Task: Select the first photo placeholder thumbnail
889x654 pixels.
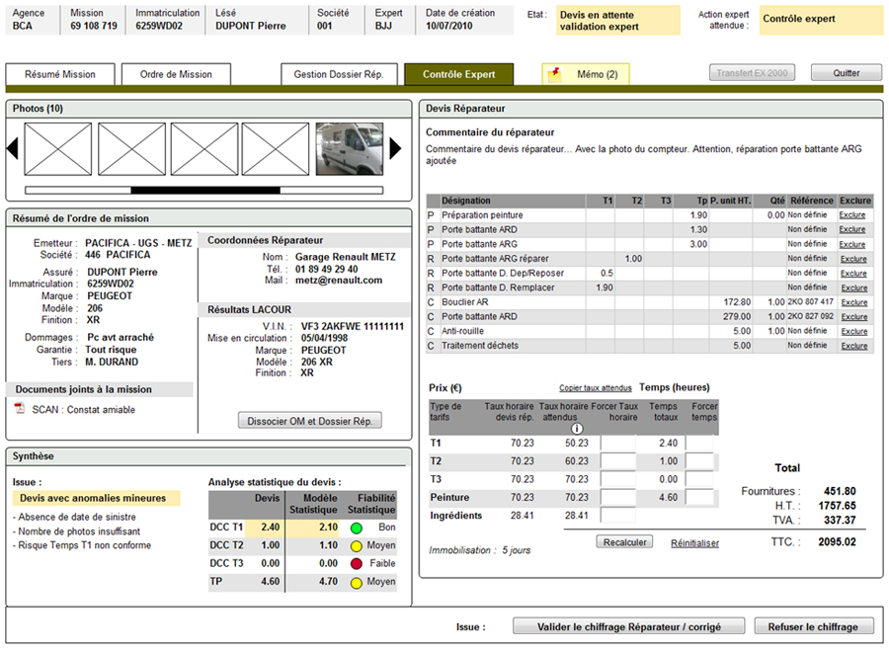Action: click(57, 148)
